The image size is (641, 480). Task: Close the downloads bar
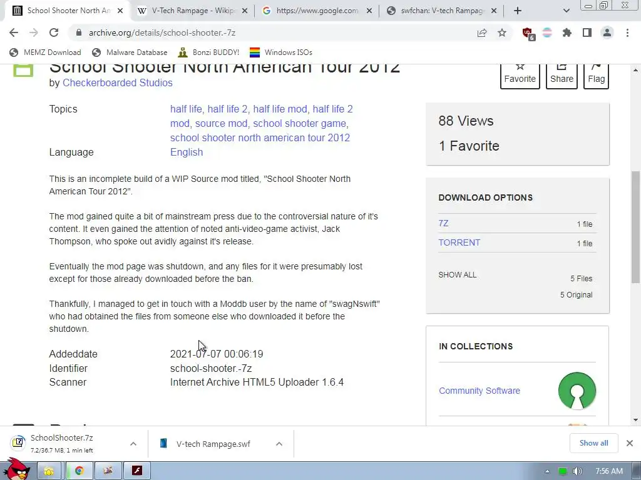(x=630, y=443)
